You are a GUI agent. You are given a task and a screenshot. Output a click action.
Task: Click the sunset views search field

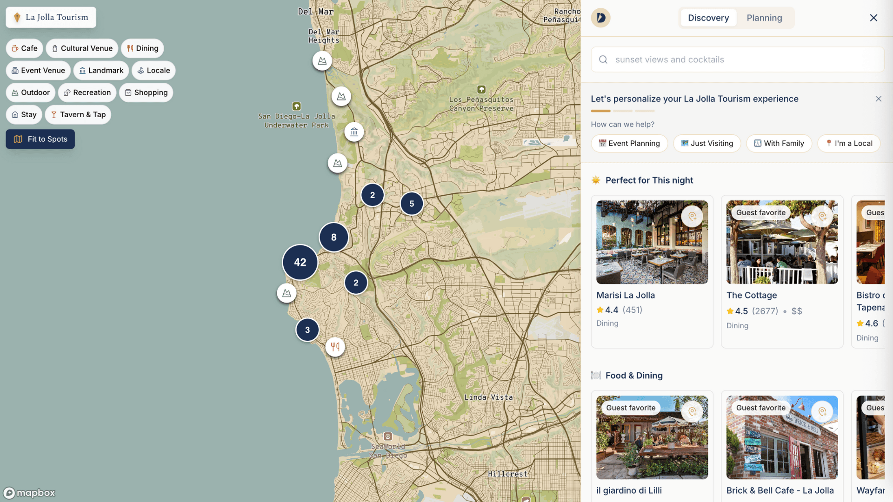coord(737,59)
